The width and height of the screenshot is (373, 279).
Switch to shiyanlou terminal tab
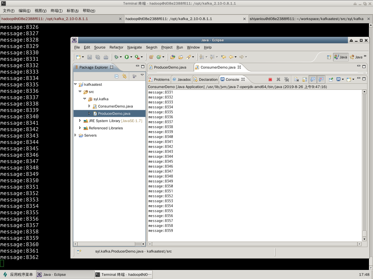point(307,19)
